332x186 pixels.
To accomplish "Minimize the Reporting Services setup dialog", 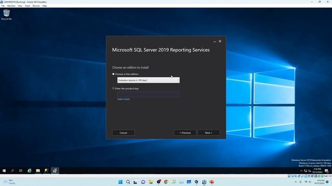I will pos(215,41).
